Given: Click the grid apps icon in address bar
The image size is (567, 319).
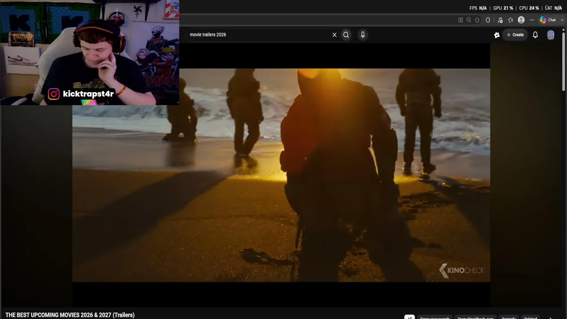Looking at the screenshot, I should 461,20.
